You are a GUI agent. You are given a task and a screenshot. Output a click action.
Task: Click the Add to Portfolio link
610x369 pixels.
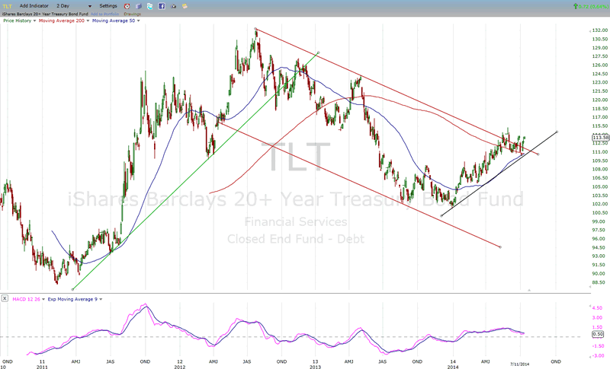[x=104, y=14]
